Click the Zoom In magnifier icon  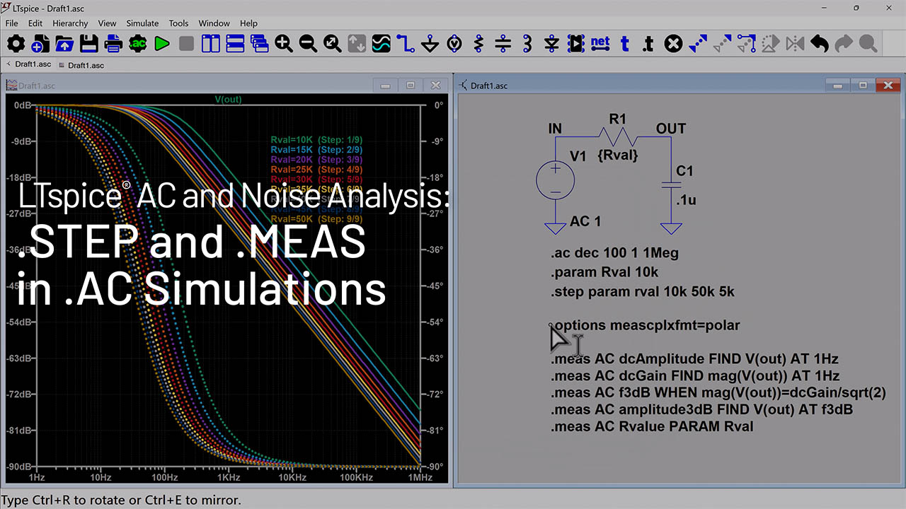click(284, 44)
